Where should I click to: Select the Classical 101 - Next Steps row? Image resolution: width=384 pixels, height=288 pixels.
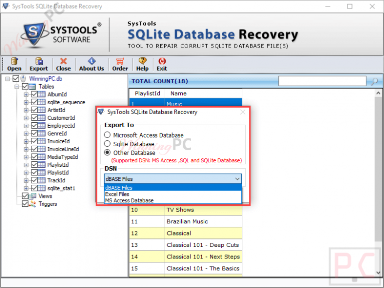click(x=186, y=257)
